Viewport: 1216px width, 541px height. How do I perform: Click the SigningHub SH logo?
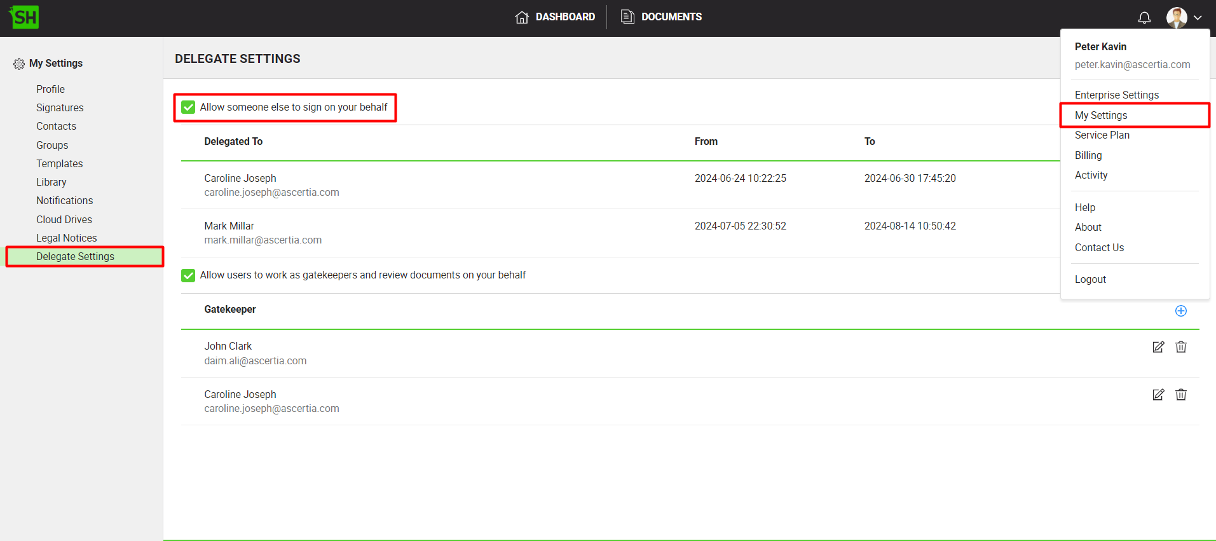[x=24, y=17]
